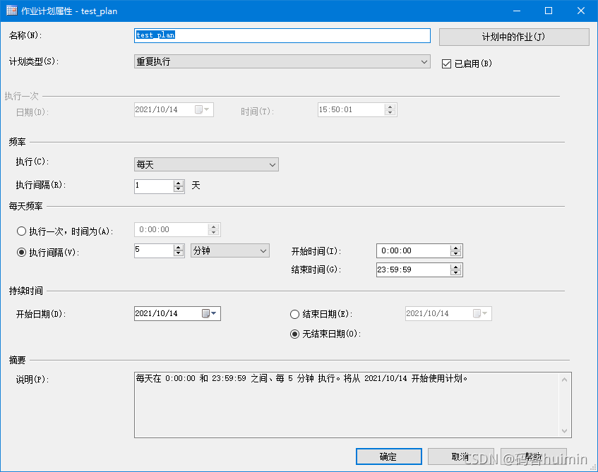The width and height of the screenshot is (598, 472).
Task: Confirm with the 确定 button
Action: (x=388, y=456)
